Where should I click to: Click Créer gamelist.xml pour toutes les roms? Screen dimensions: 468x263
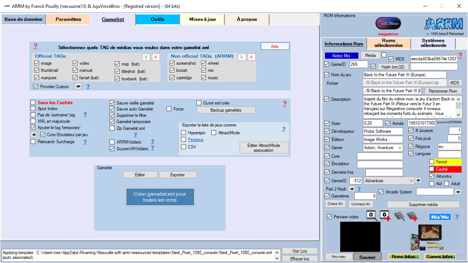160,197
